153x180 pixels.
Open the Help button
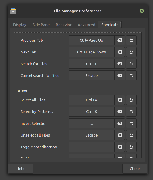pyautogui.click(x=21, y=169)
